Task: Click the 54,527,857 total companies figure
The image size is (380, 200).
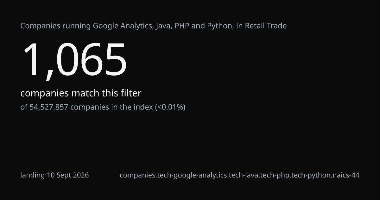Action: coord(49,107)
